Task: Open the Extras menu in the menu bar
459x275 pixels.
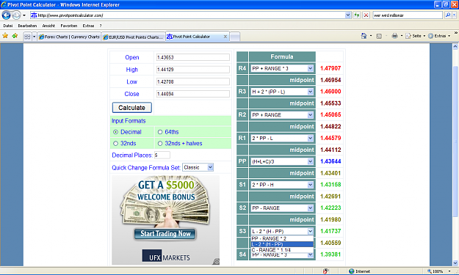Action: [88, 26]
